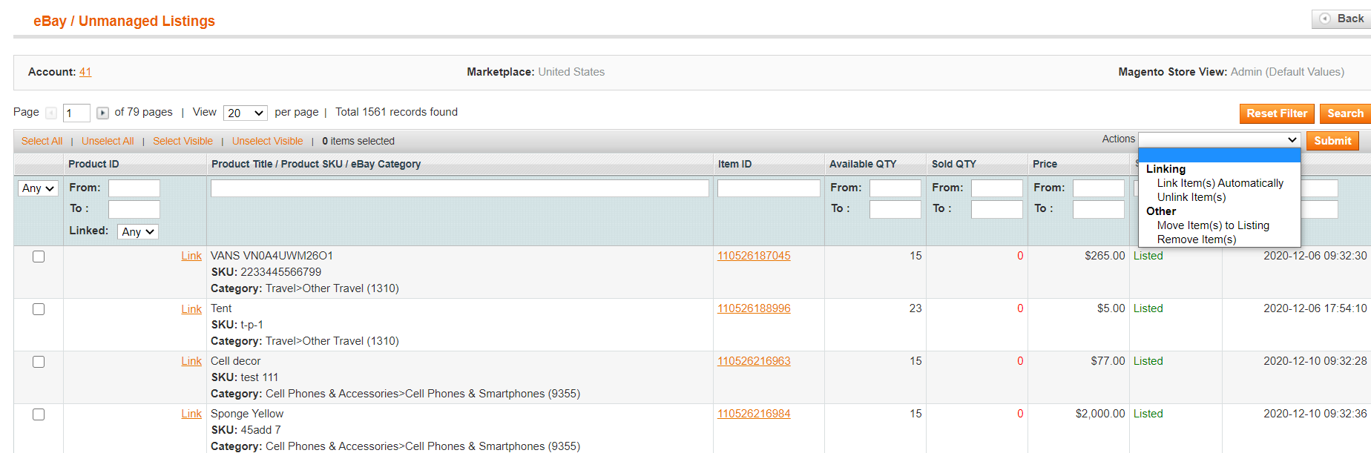
Task: Open the Linked filter dropdown
Action: click(138, 231)
